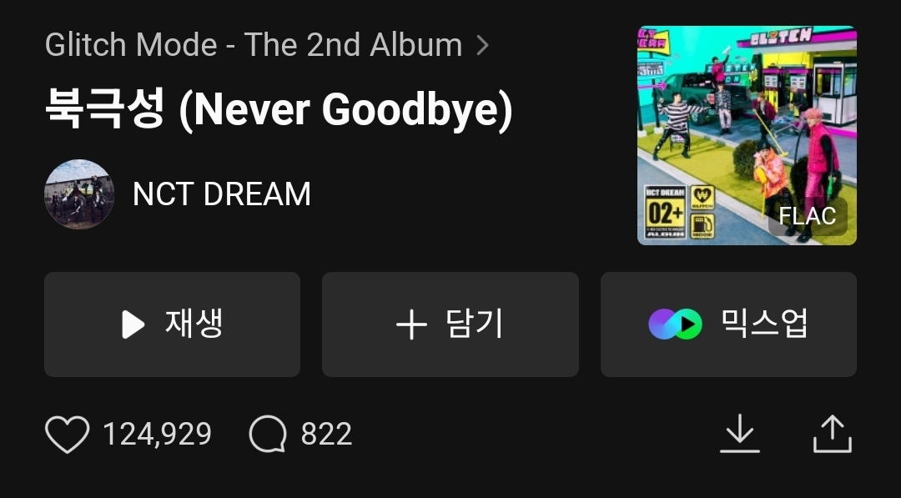
Task: Click the 재생 text label
Action: [194, 324]
